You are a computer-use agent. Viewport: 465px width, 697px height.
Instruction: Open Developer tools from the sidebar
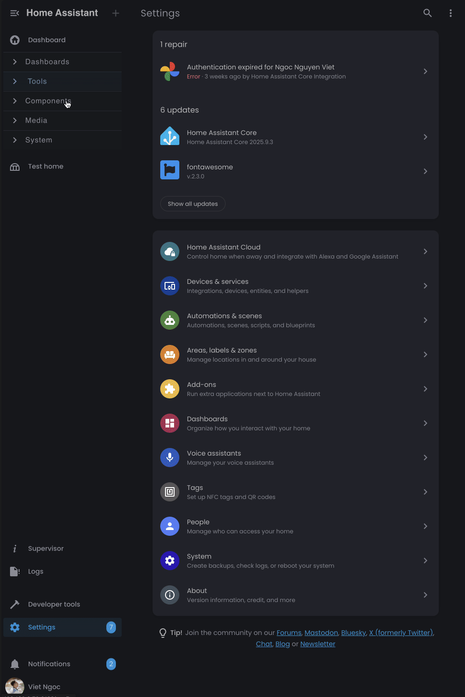(54, 604)
